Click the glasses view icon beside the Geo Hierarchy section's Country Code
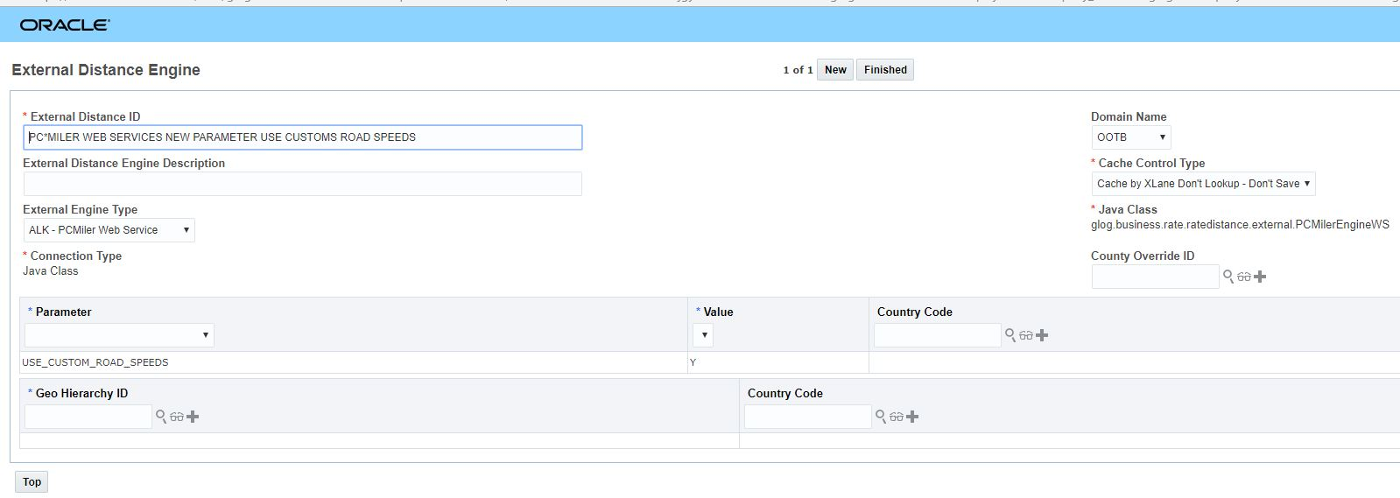This screenshot has width=1400, height=498. 896,417
